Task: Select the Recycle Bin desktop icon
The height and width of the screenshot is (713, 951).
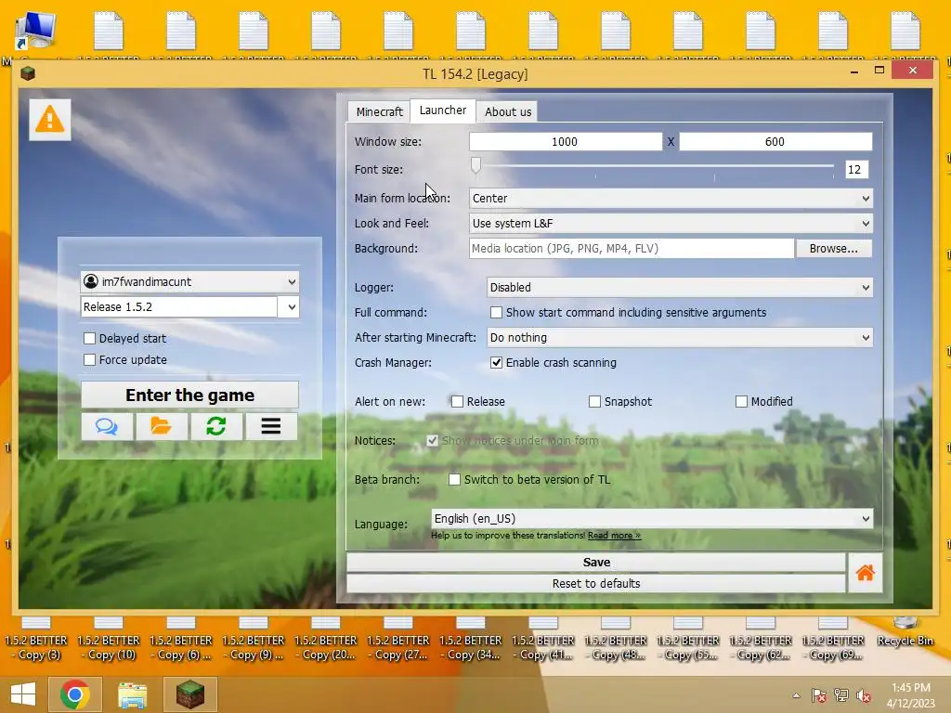Action: 905,631
